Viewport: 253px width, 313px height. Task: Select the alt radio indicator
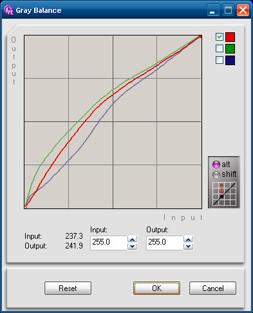[x=216, y=165]
